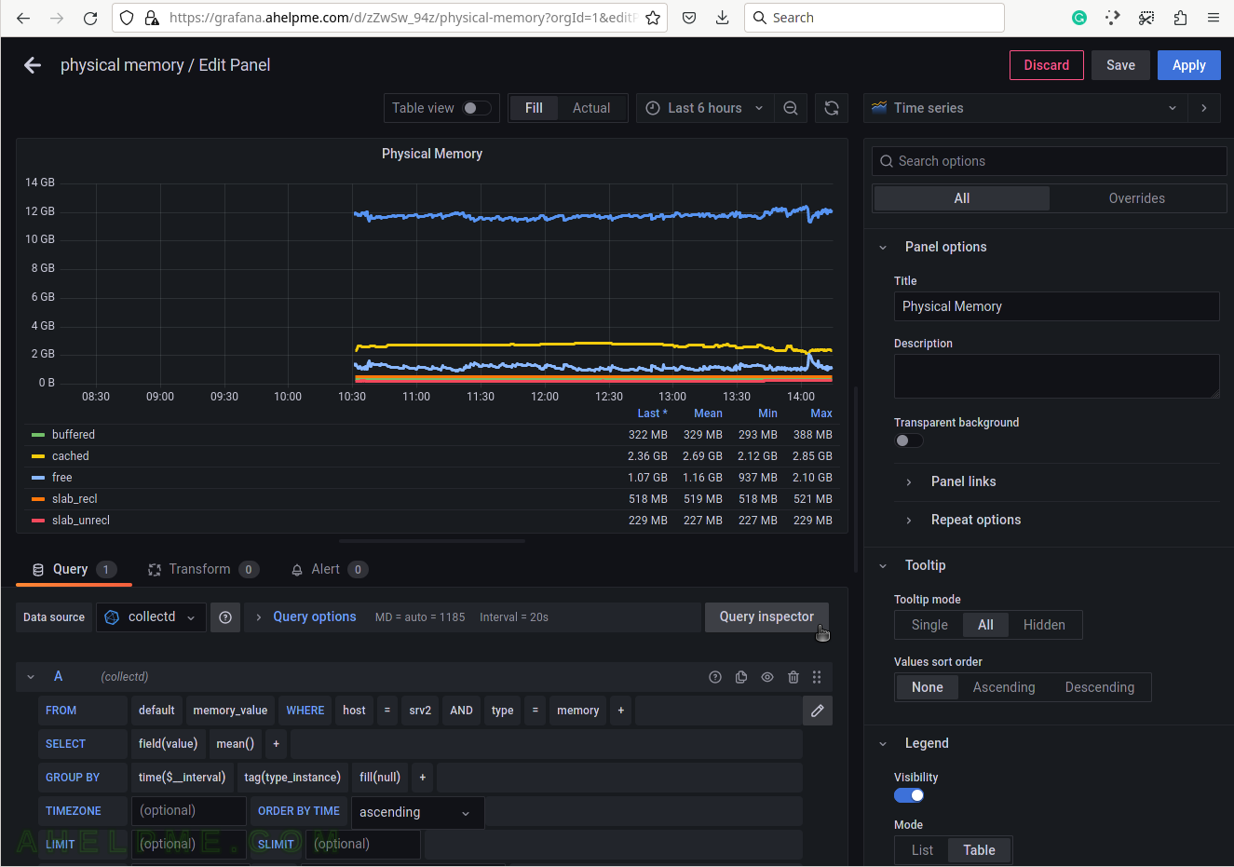The height and width of the screenshot is (867, 1234).
Task: Turn off Legend Visibility switch
Action: click(x=909, y=795)
